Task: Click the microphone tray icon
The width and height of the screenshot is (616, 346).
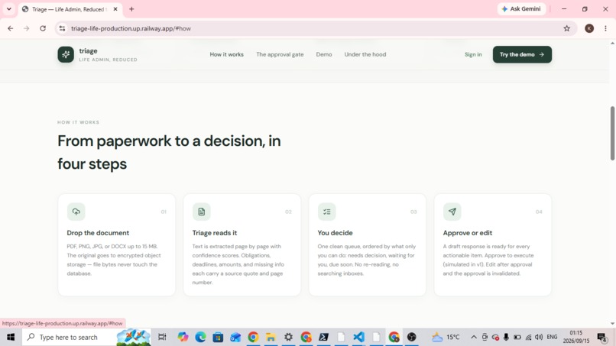Action: pyautogui.click(x=506, y=337)
